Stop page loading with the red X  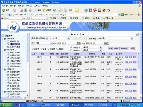[x=21, y=10]
